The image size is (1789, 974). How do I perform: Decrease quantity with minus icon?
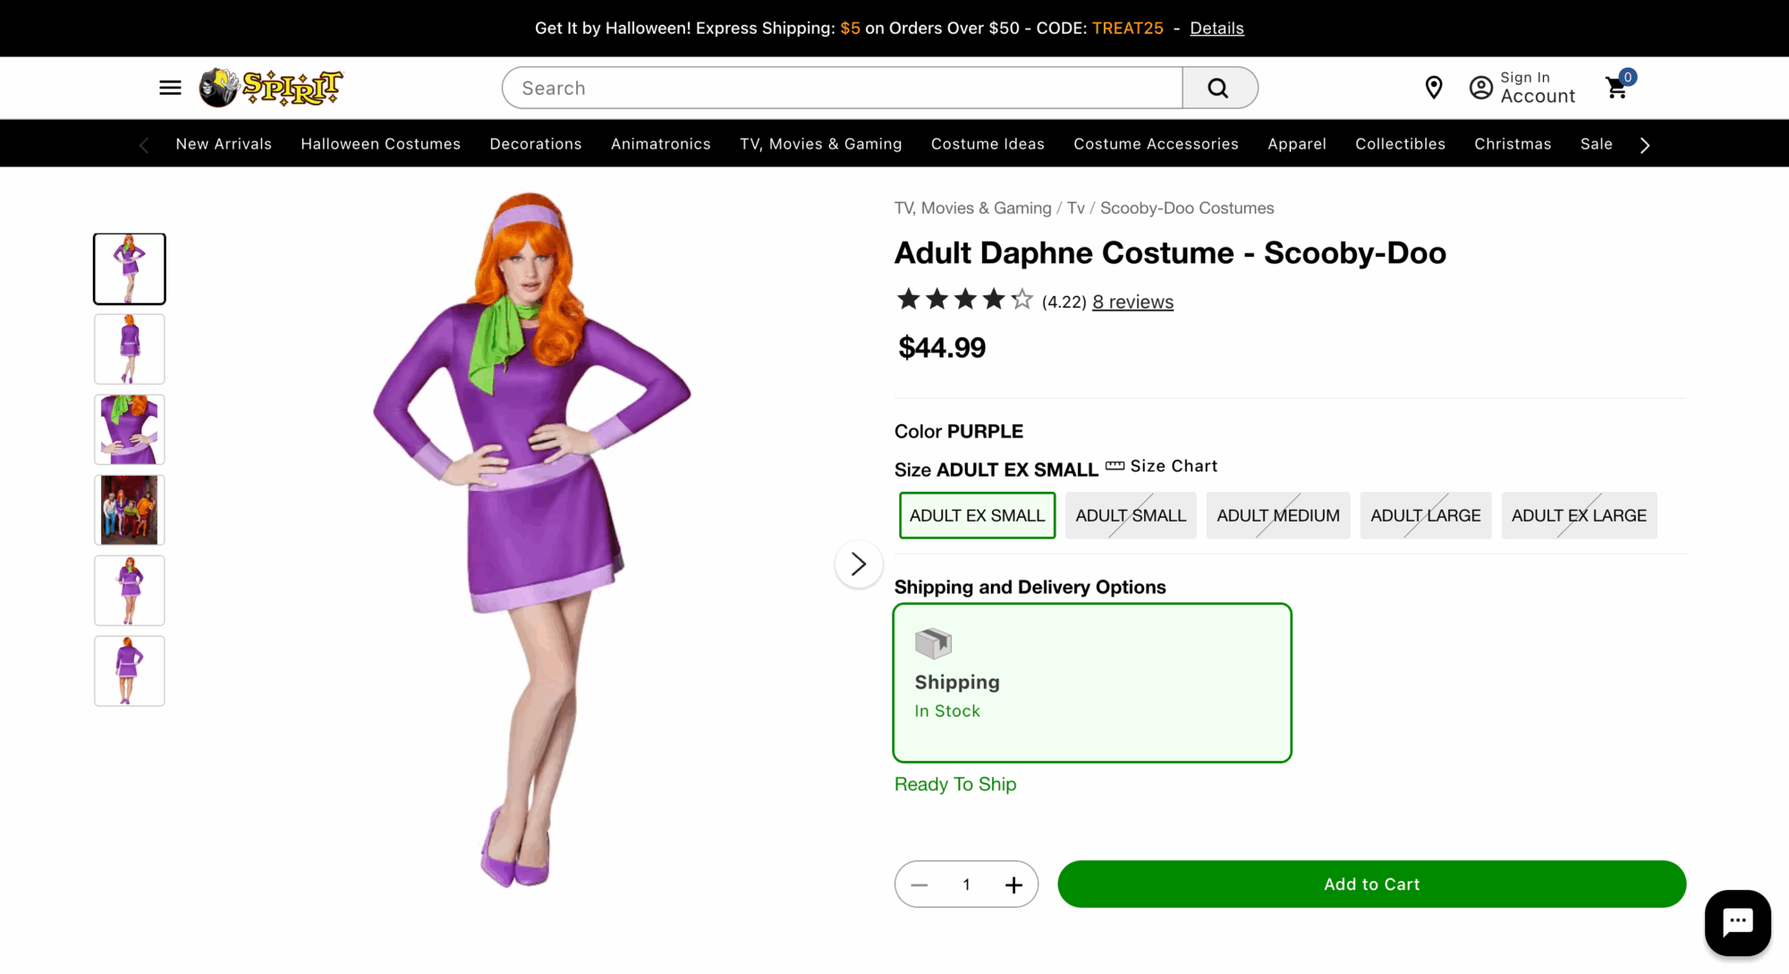pyautogui.click(x=920, y=885)
